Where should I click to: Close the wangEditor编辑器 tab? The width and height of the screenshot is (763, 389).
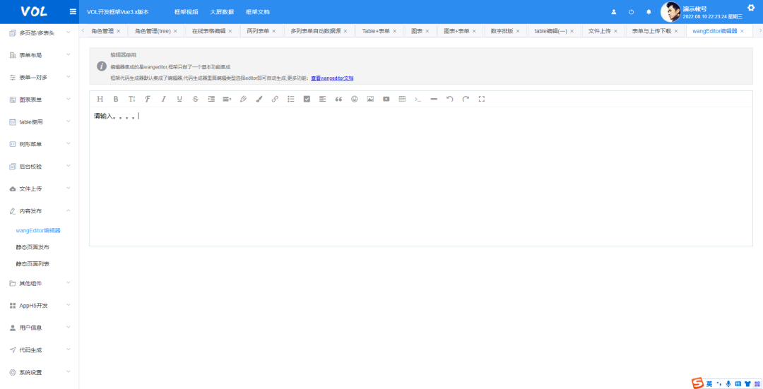coord(742,31)
